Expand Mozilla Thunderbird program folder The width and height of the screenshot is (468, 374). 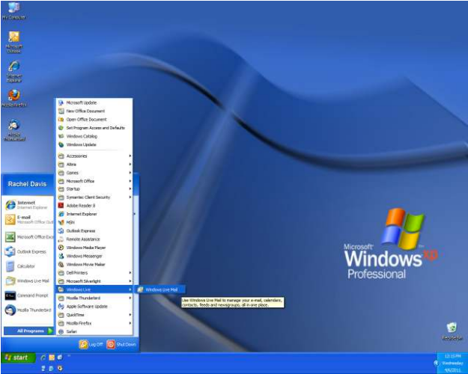point(94,298)
